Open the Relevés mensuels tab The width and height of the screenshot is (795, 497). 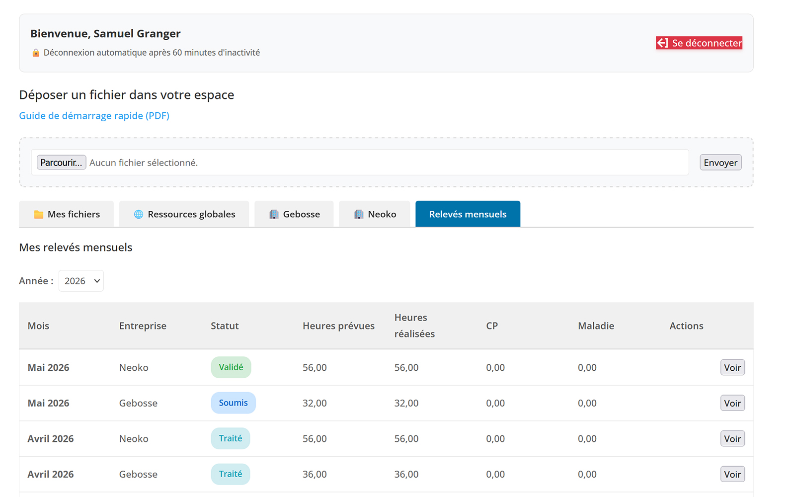coord(468,214)
